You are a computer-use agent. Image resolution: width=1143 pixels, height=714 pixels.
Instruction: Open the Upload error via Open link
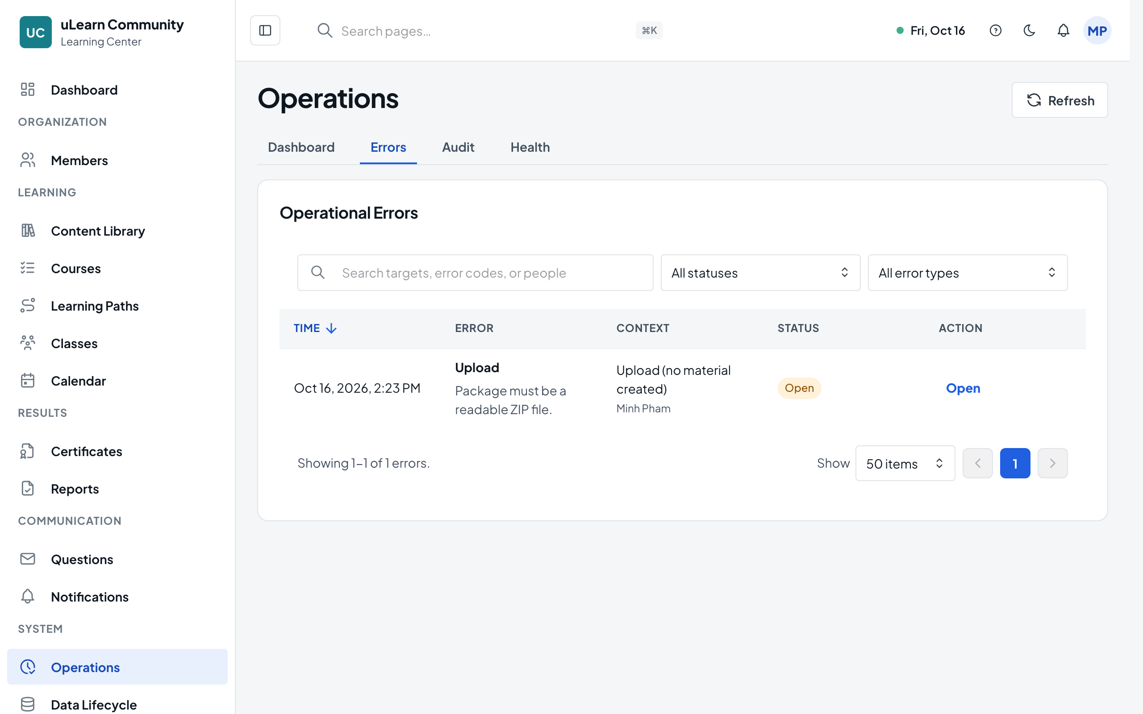click(x=963, y=388)
